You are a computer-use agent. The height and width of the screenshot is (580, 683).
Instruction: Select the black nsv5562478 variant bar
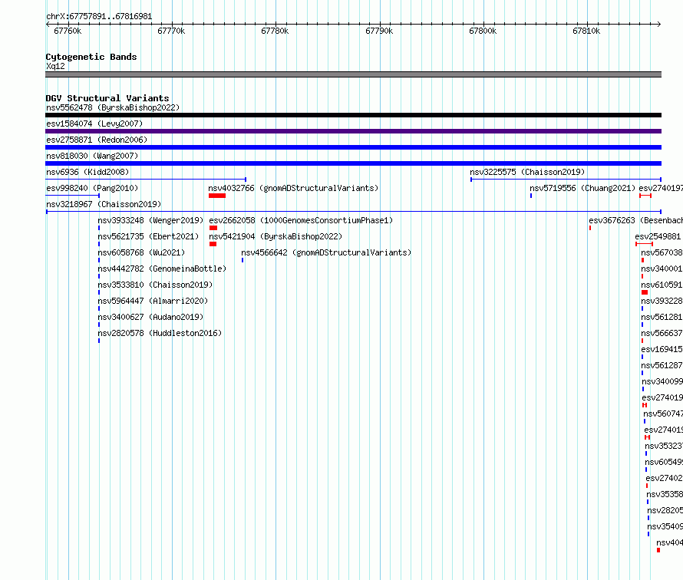pyautogui.click(x=353, y=115)
